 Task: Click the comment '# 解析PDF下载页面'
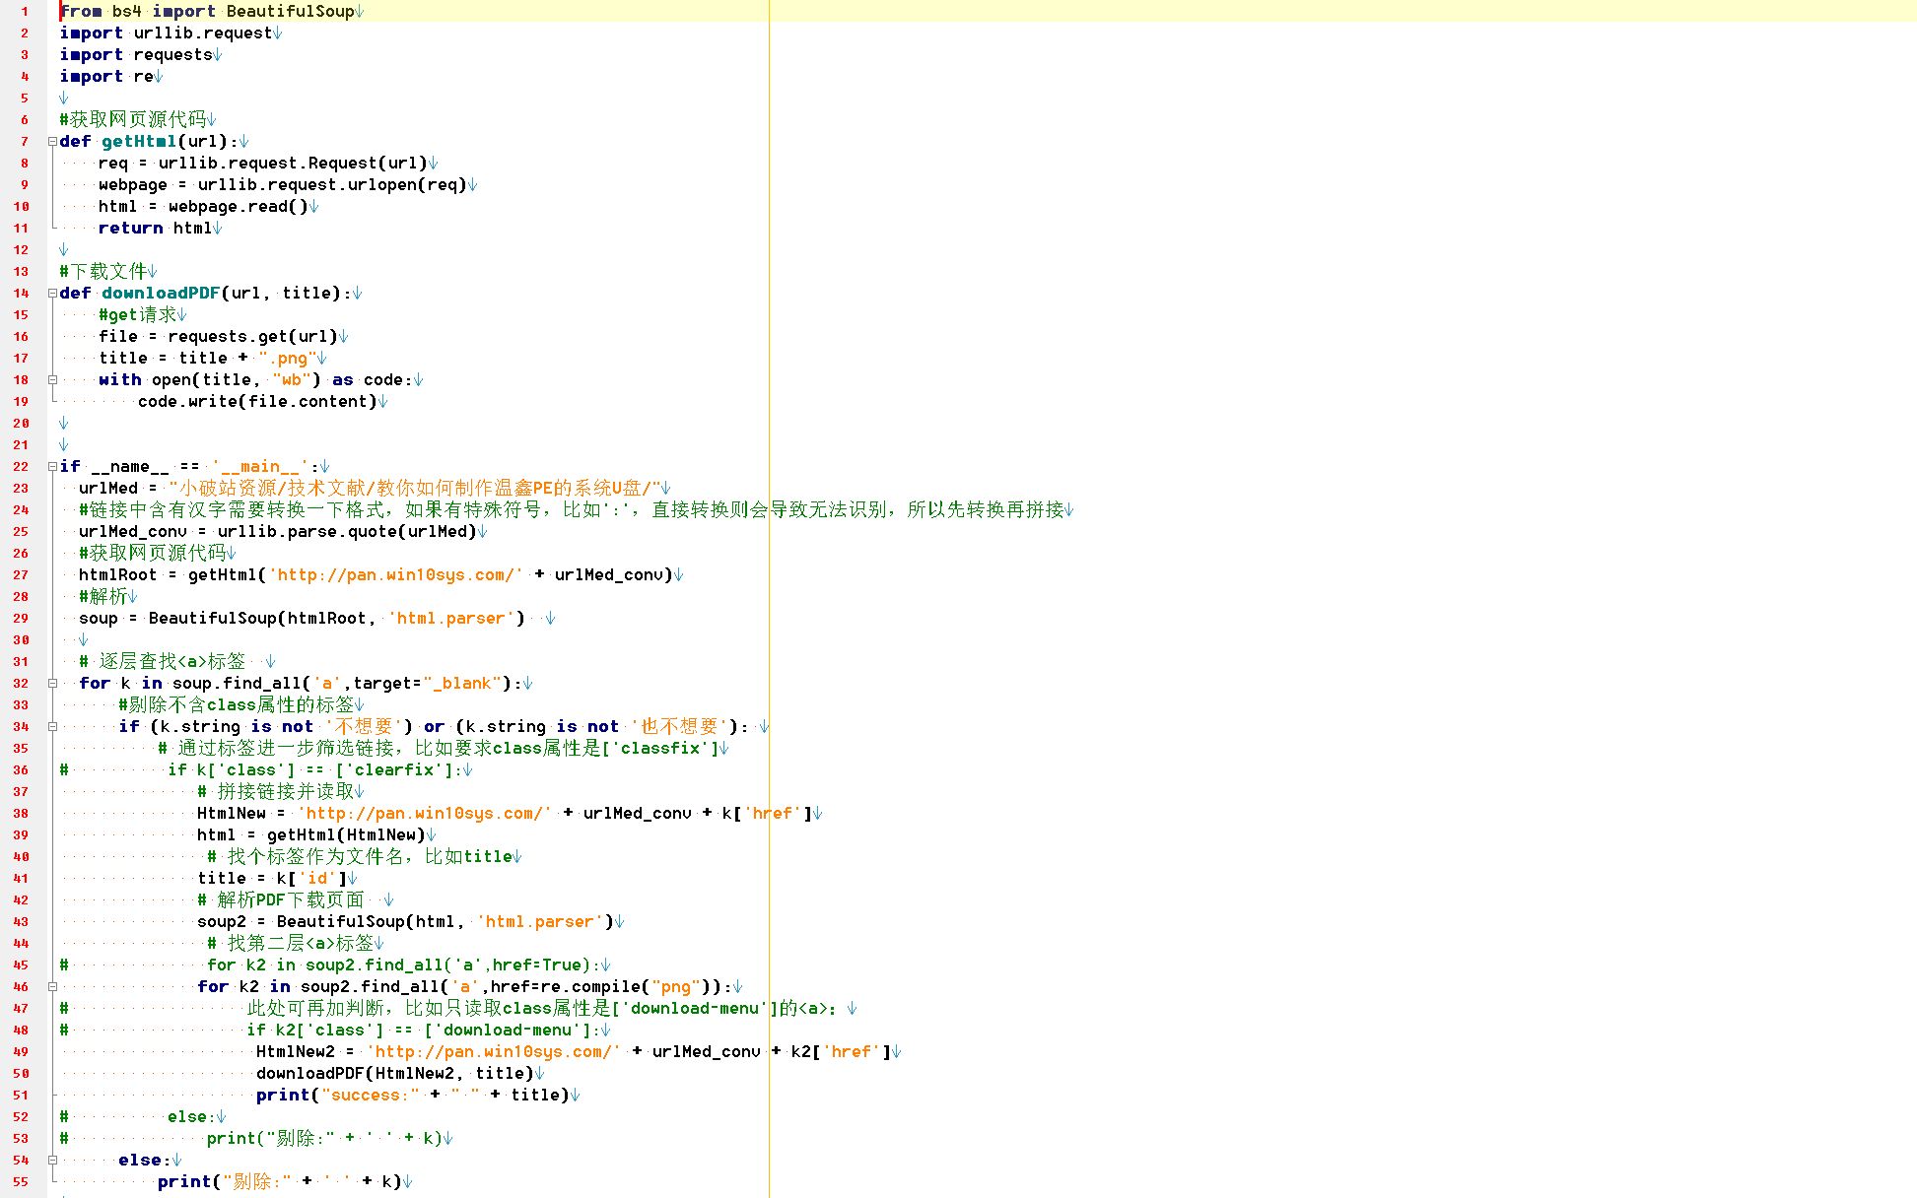pos(281,899)
